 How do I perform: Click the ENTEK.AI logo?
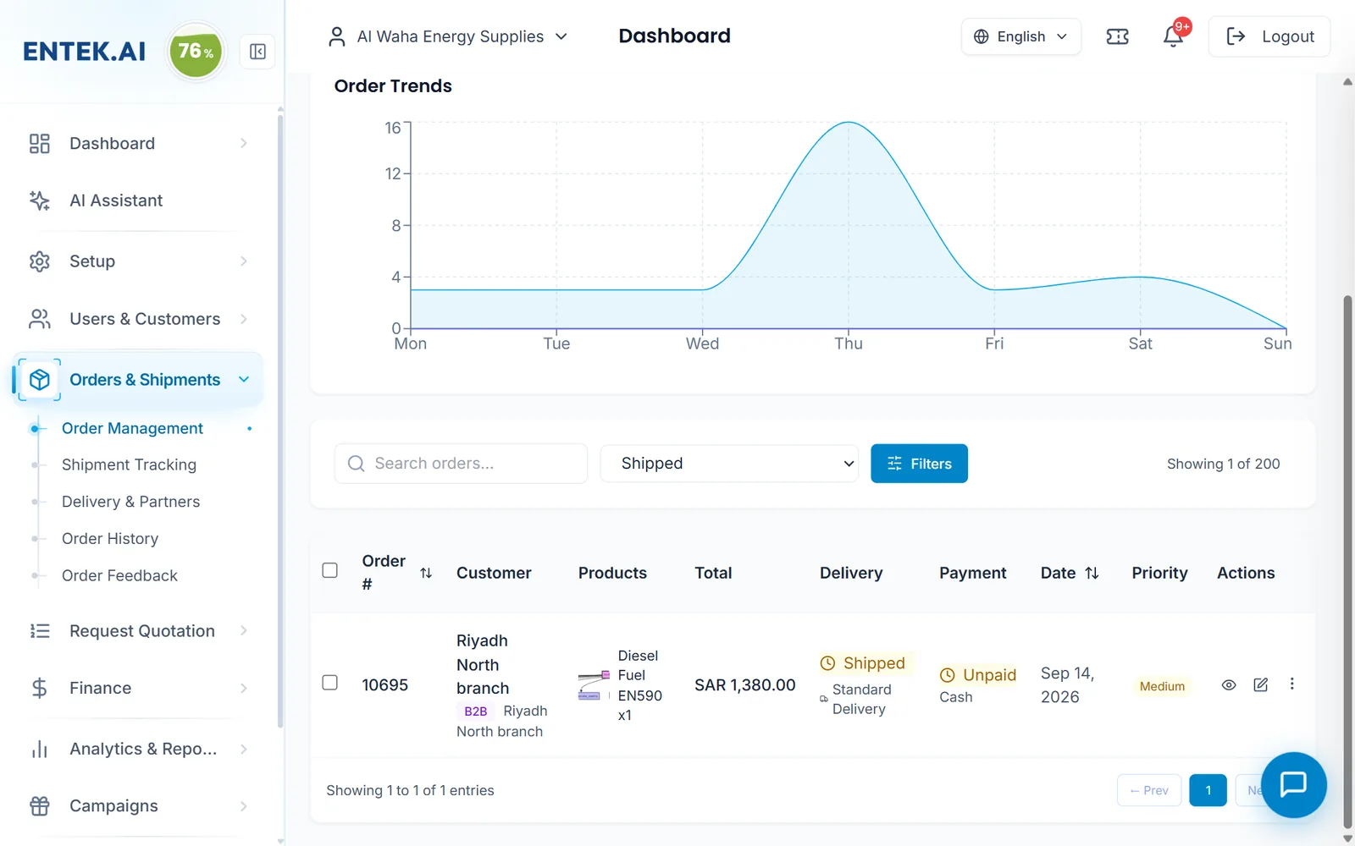pos(84,52)
